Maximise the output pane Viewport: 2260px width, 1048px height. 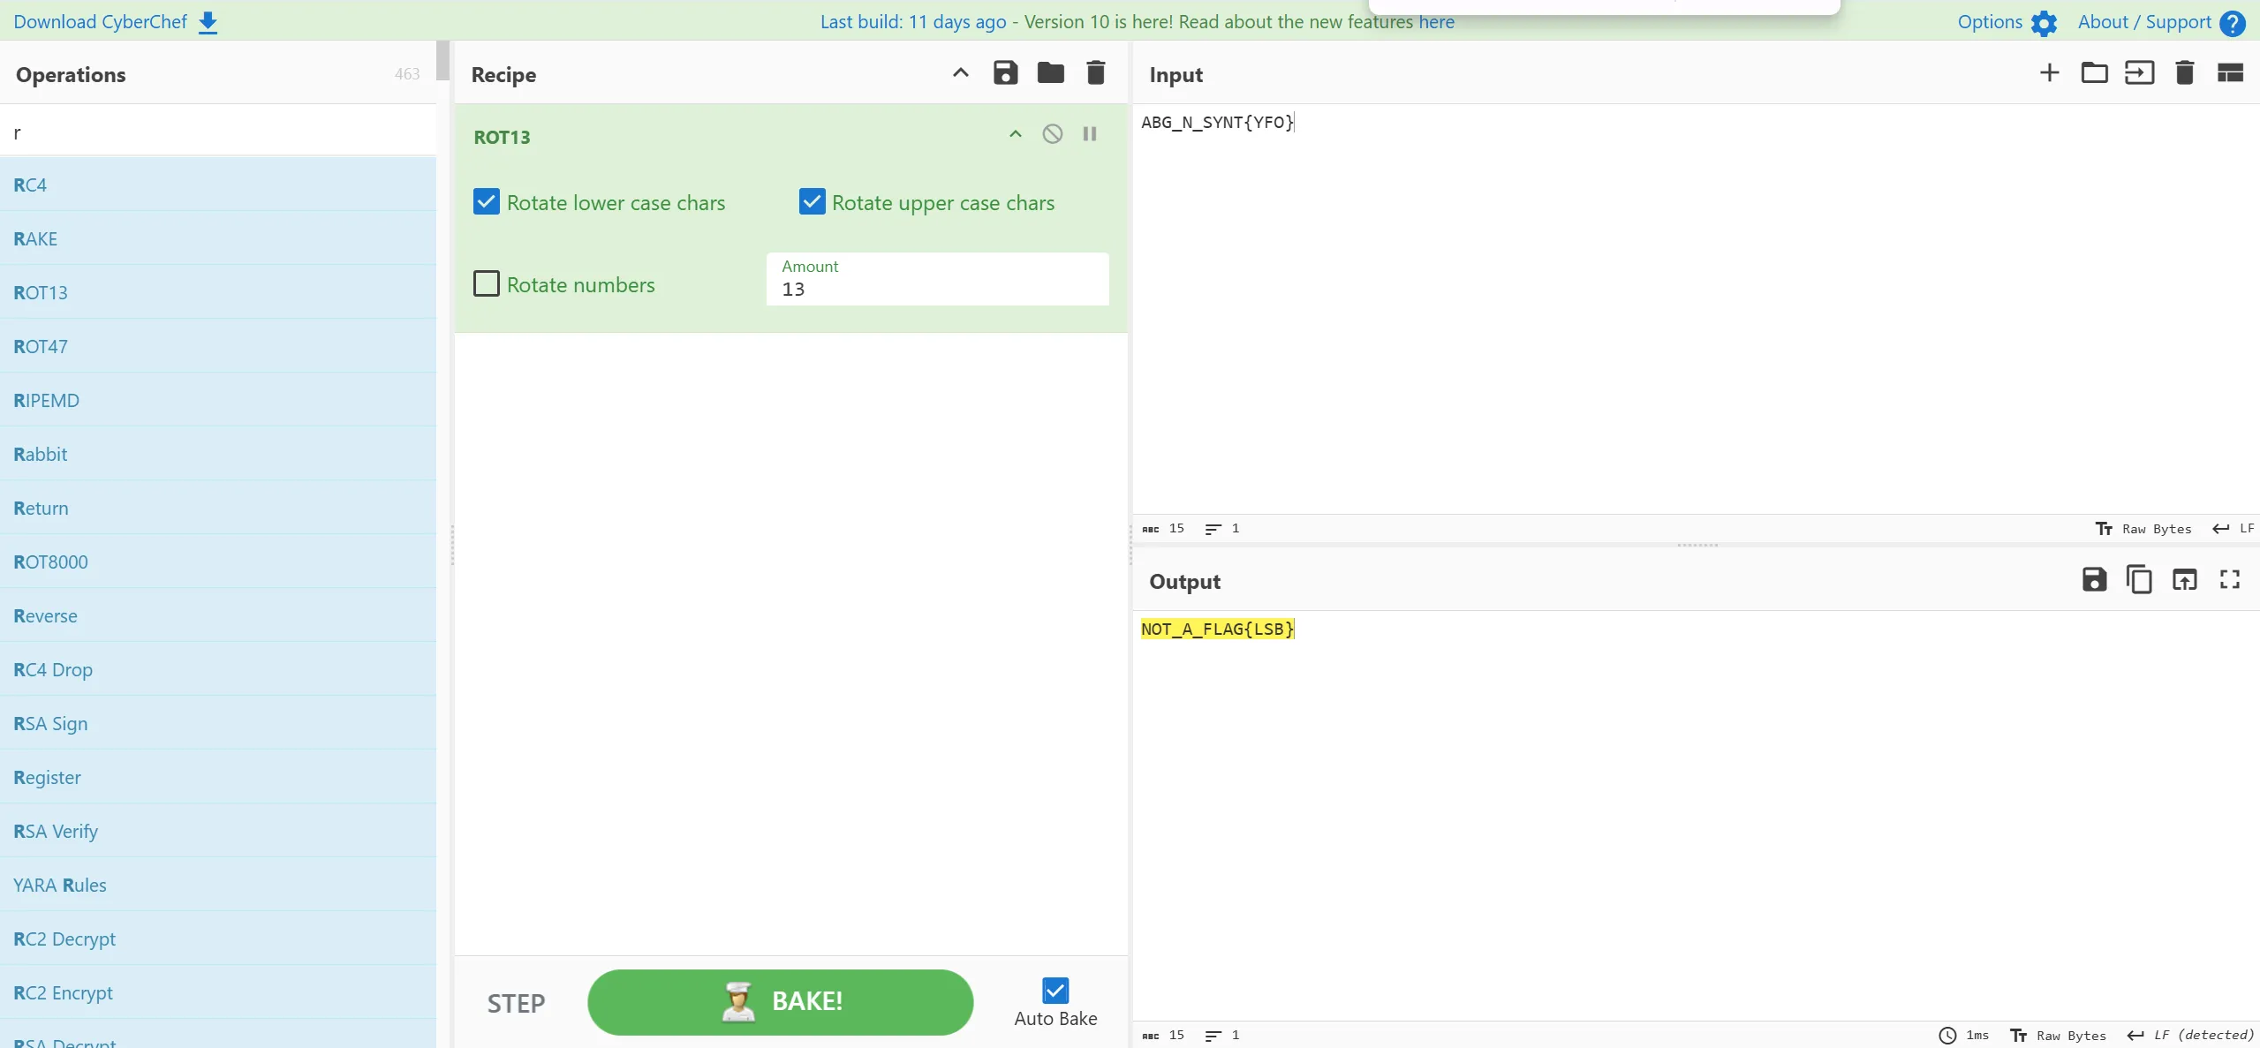point(2229,580)
